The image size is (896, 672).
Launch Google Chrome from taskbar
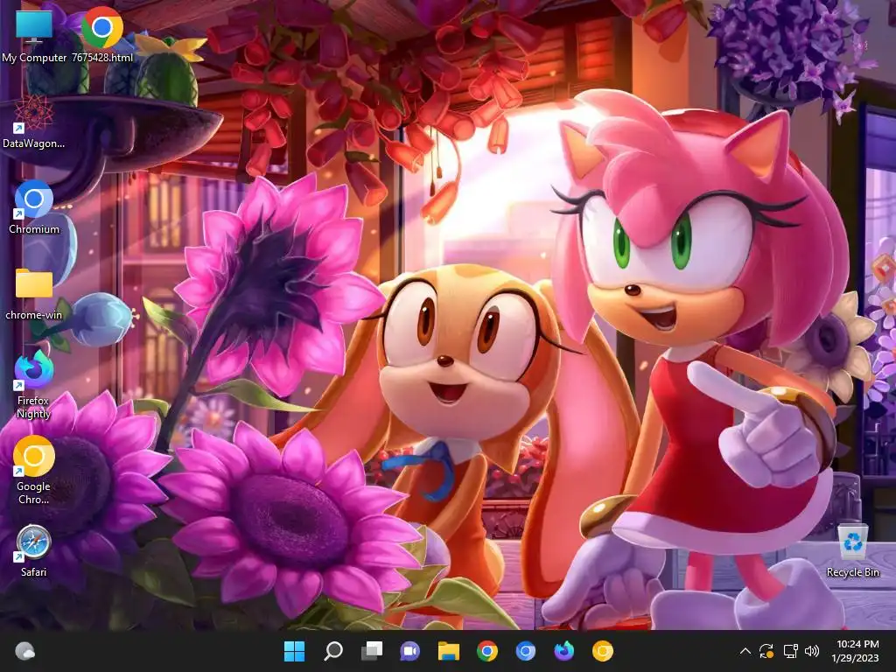pyautogui.click(x=486, y=651)
